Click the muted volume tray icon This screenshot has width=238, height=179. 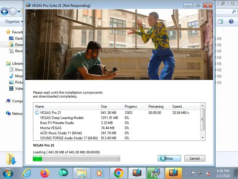[x=208, y=173]
